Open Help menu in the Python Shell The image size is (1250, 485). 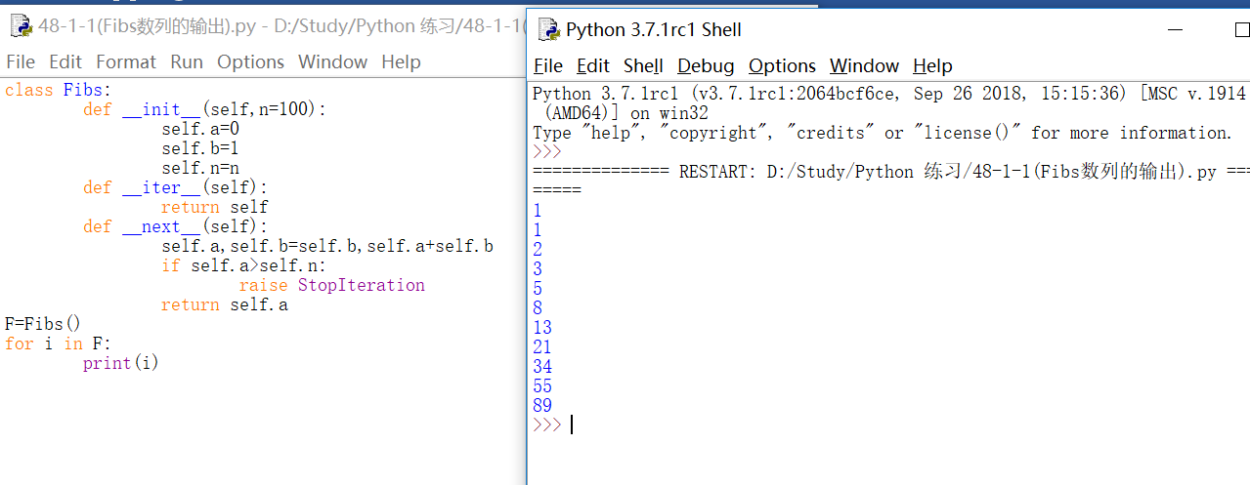932,65
